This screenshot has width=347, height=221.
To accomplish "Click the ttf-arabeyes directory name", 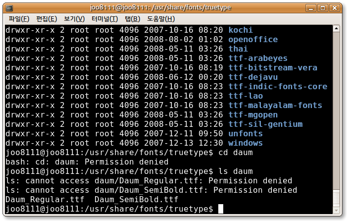I will [258, 58].
